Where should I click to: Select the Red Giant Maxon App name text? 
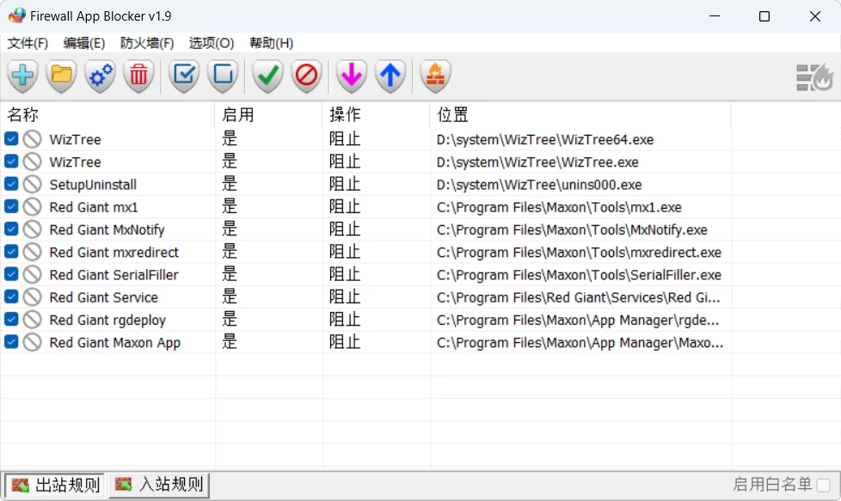pyautogui.click(x=114, y=342)
